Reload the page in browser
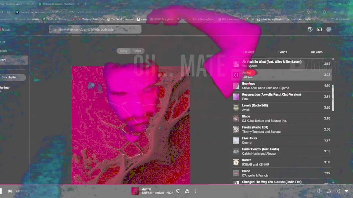353x198 pixels. click(x=2, y=12)
